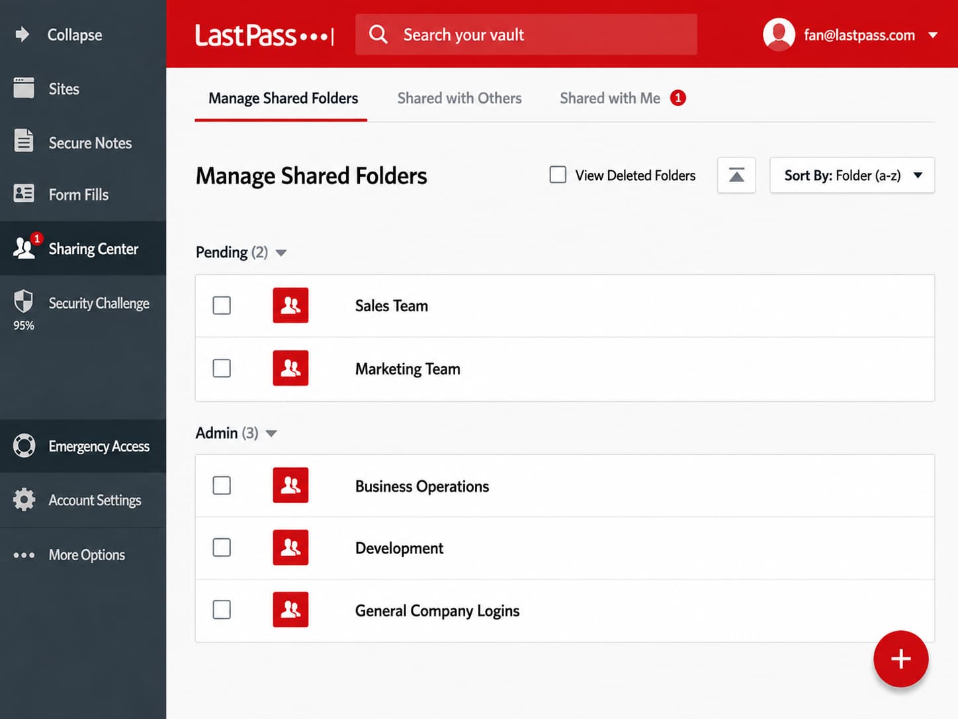Click the collapse-all folders arrow button
This screenshot has height=719, width=958.
point(736,175)
